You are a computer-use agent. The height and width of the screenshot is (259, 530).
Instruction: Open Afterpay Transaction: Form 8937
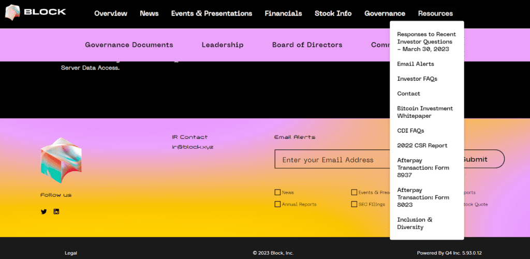[x=423, y=167]
